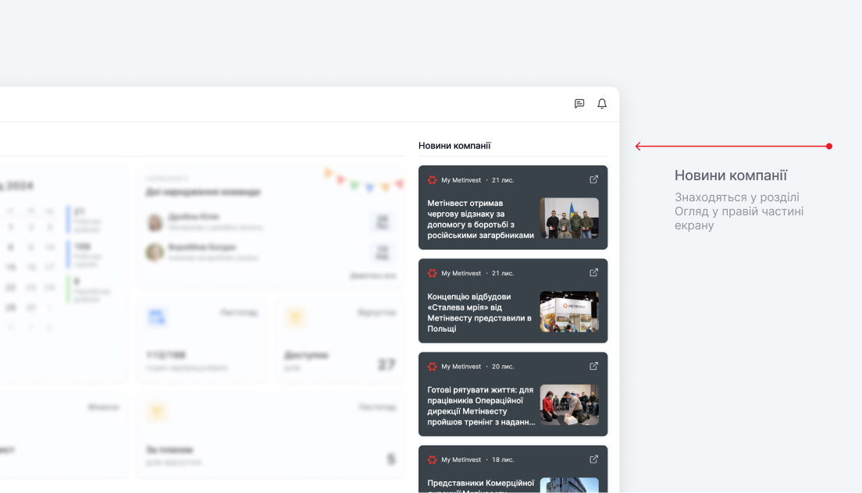
Task: Click the birthday card with flag garland
Action: 271,228
